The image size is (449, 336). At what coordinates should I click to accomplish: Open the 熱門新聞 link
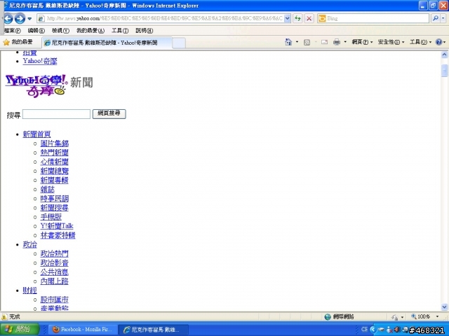55,153
